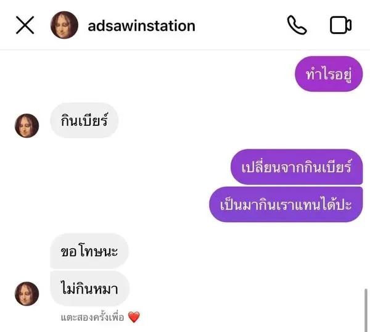370x332 pixels.
Task: Click the text ทำไรอยู่ inside first sent bubble
Action: [329, 75]
